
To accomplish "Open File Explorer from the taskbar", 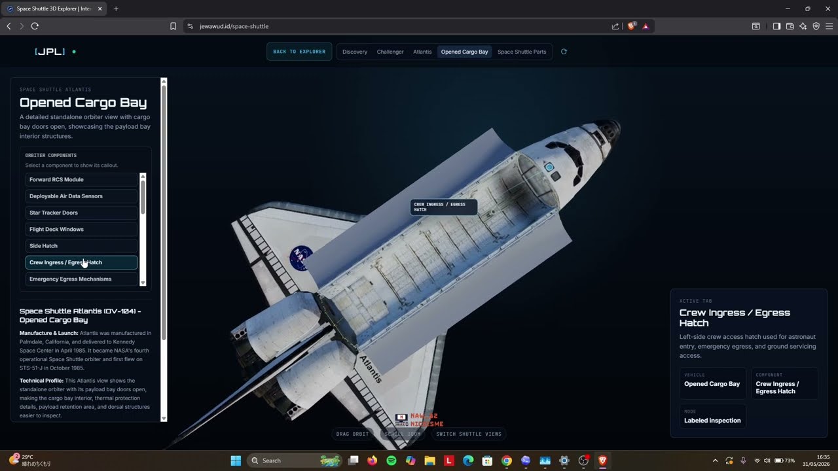I will (x=429, y=461).
